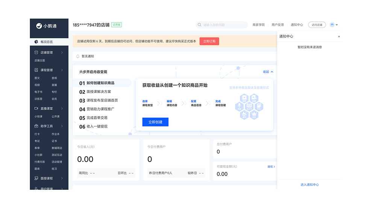Expand the 面授课程 chevron
376x215 pixels.
pos(62,178)
